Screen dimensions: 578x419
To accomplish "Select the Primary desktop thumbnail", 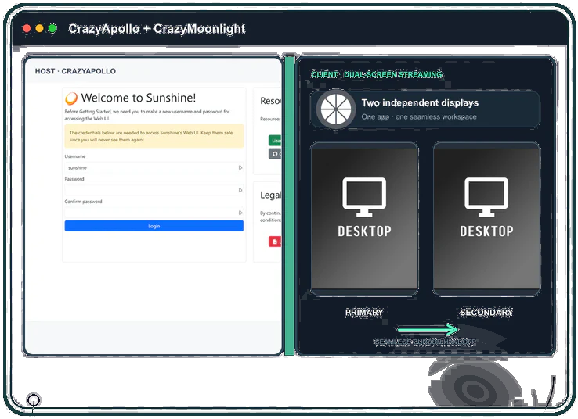I will point(364,219).
